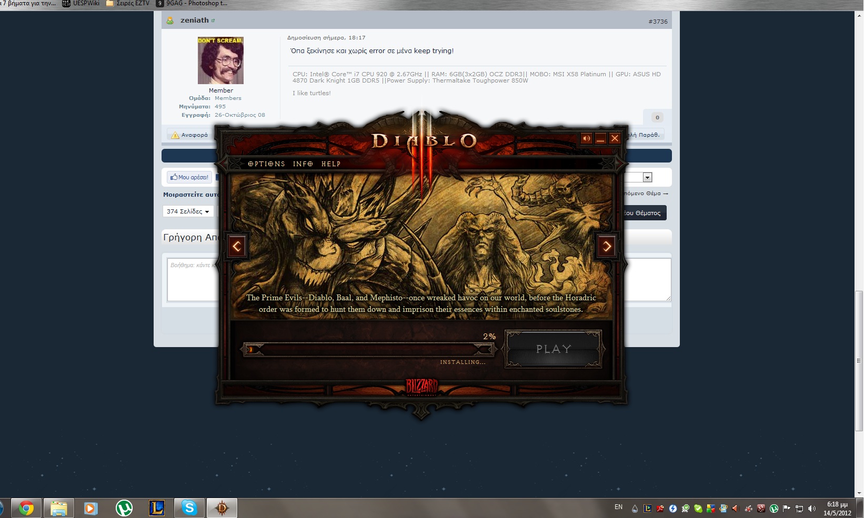Click the scrollbar down arrow

coord(859,493)
